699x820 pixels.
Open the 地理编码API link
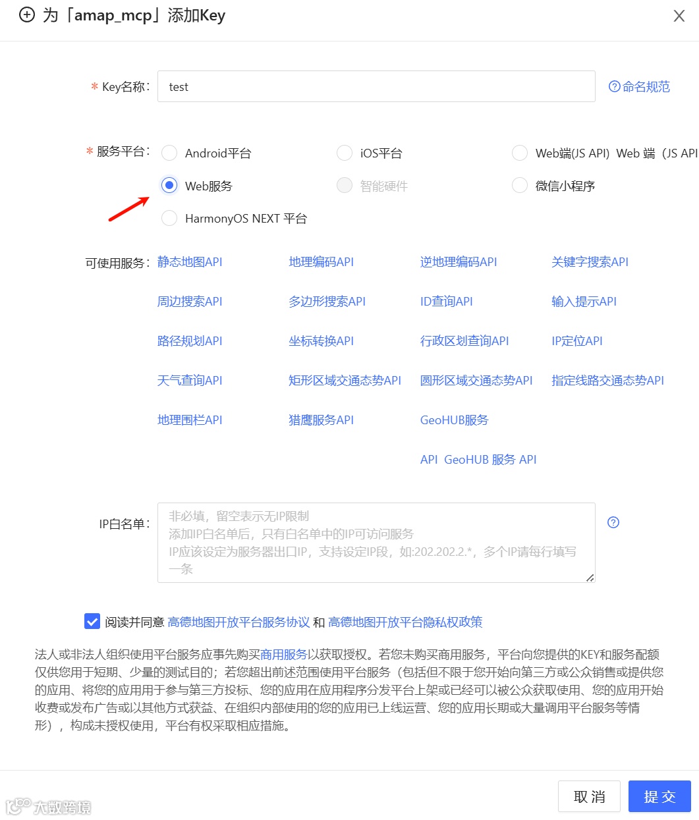click(x=321, y=261)
